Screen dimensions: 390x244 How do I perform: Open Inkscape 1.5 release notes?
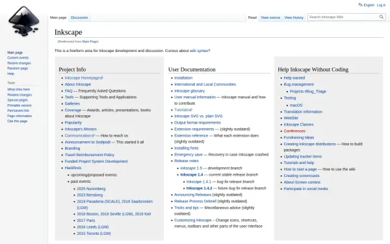point(191,169)
